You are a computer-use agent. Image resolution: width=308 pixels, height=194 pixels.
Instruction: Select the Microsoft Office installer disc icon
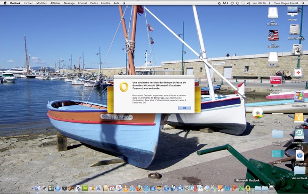pyautogui.click(x=258, y=114)
